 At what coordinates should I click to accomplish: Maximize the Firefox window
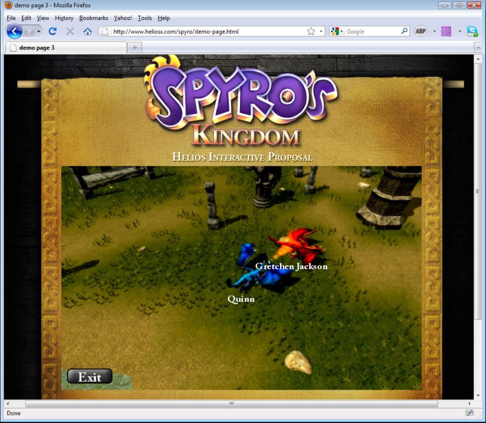tap(459, 5)
